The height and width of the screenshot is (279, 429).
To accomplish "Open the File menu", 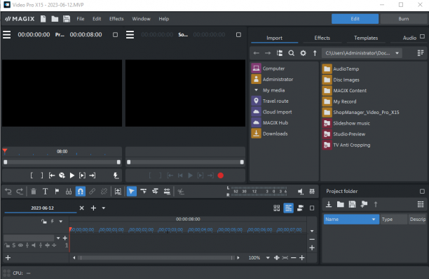I will 81,19.
